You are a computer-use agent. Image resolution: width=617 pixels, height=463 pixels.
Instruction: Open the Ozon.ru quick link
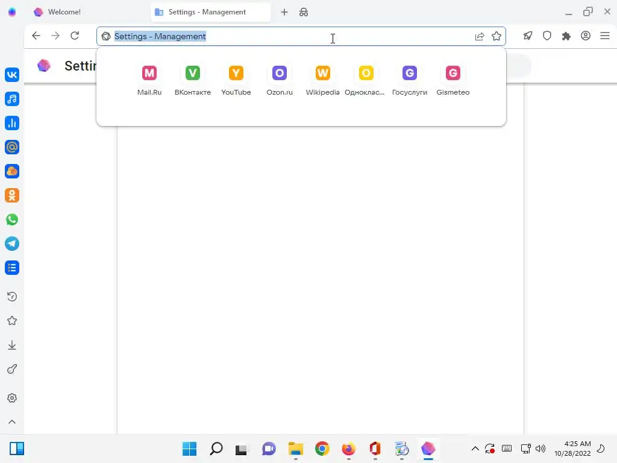280,81
